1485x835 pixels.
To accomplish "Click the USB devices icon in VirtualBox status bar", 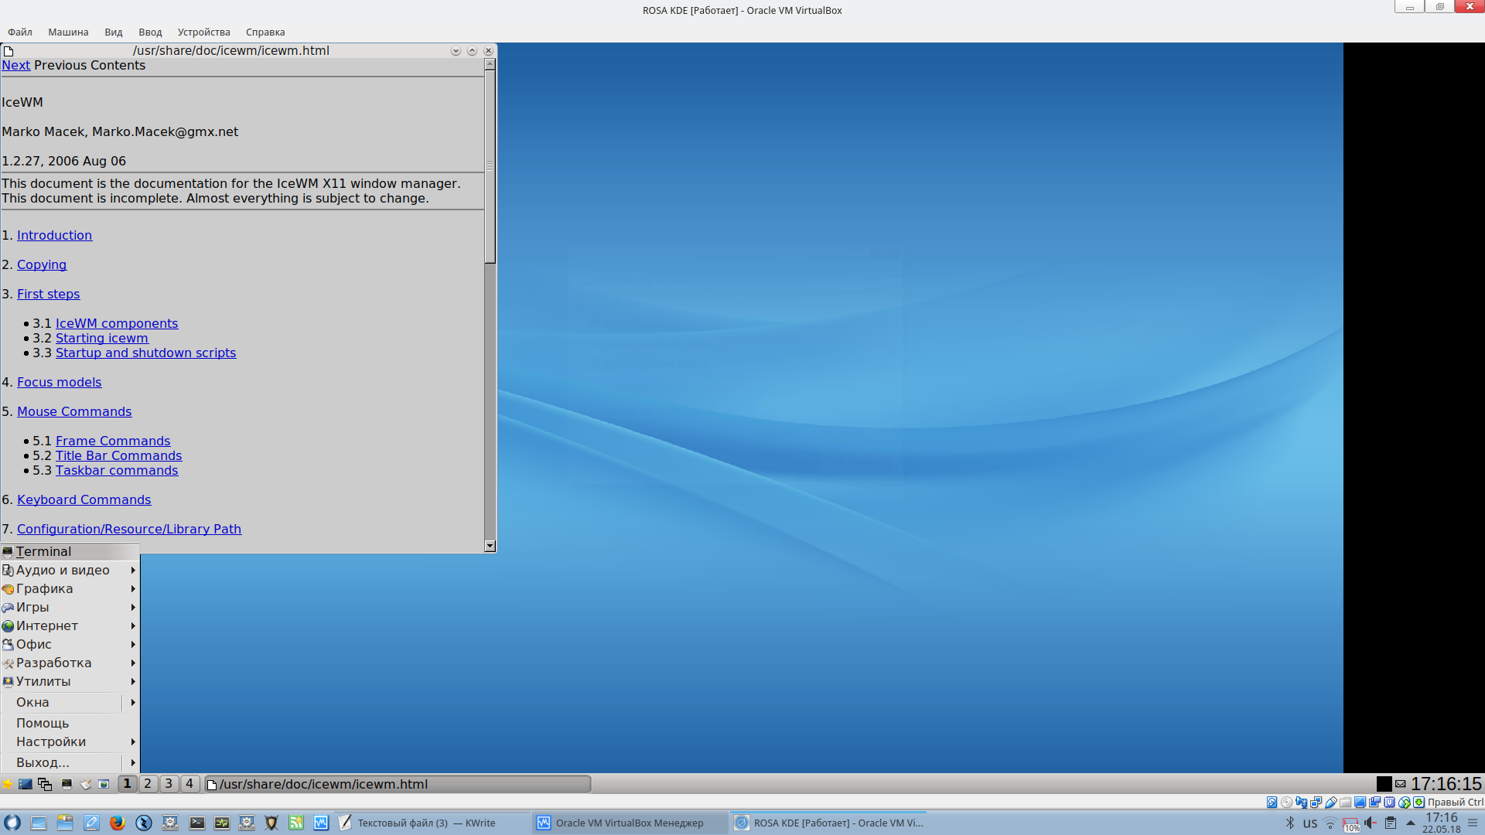I will click(1330, 803).
